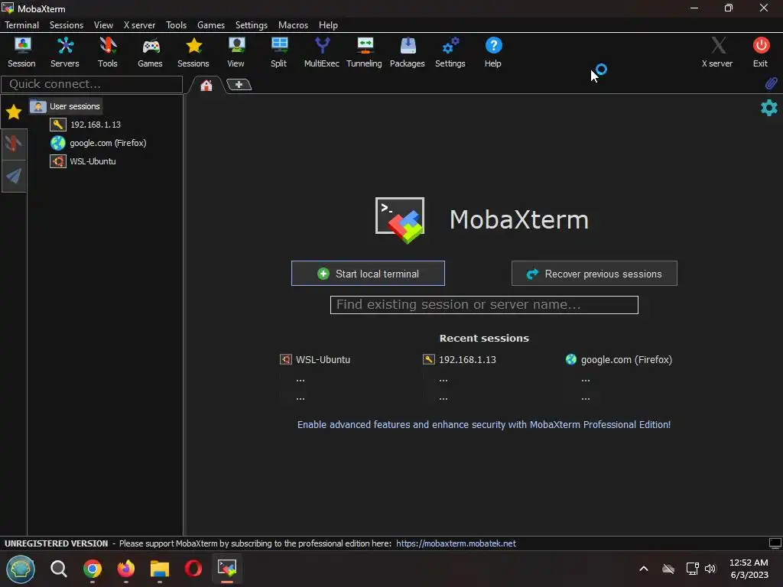Image resolution: width=783 pixels, height=587 pixels.
Task: Open recent session WSL-Ubuntu
Action: [315, 360]
